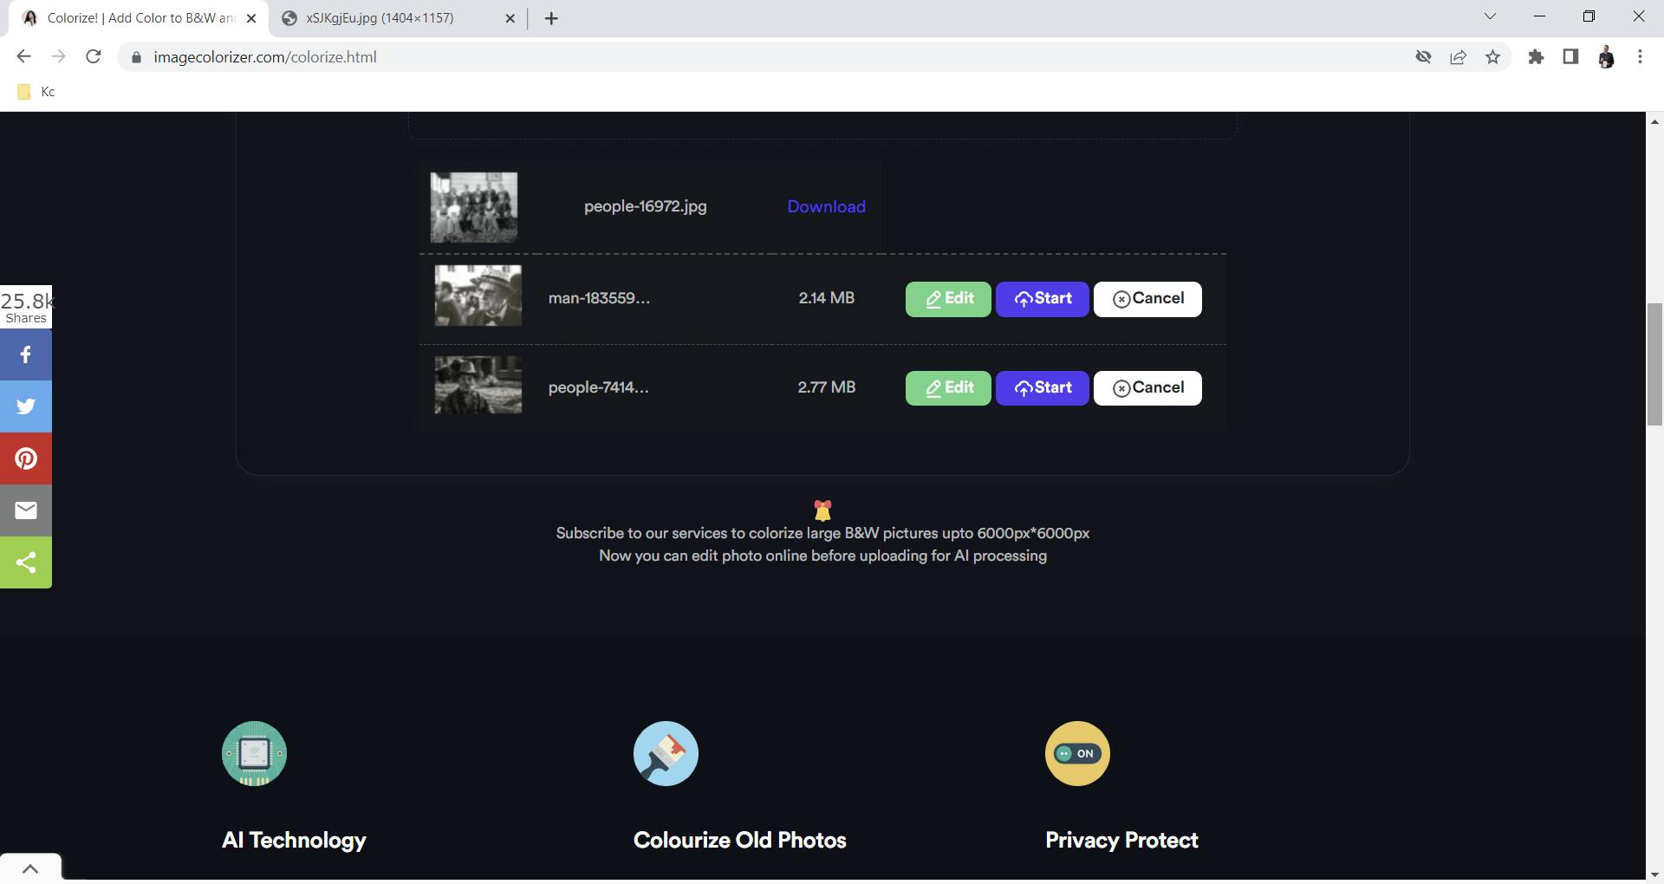Open the people-16972.jpg thumbnail
This screenshot has width=1664, height=884.
click(x=474, y=207)
